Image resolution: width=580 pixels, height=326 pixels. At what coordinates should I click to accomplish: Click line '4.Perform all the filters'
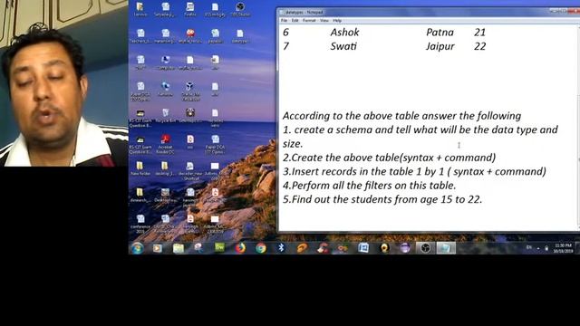pyautogui.click(x=370, y=186)
